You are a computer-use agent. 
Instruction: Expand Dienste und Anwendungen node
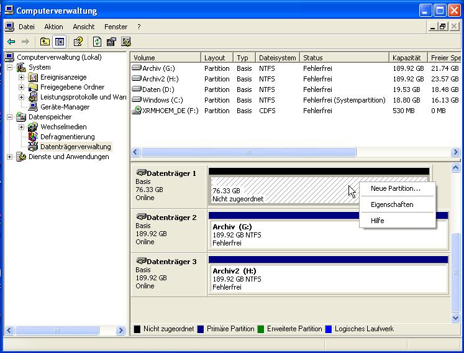pos(9,157)
